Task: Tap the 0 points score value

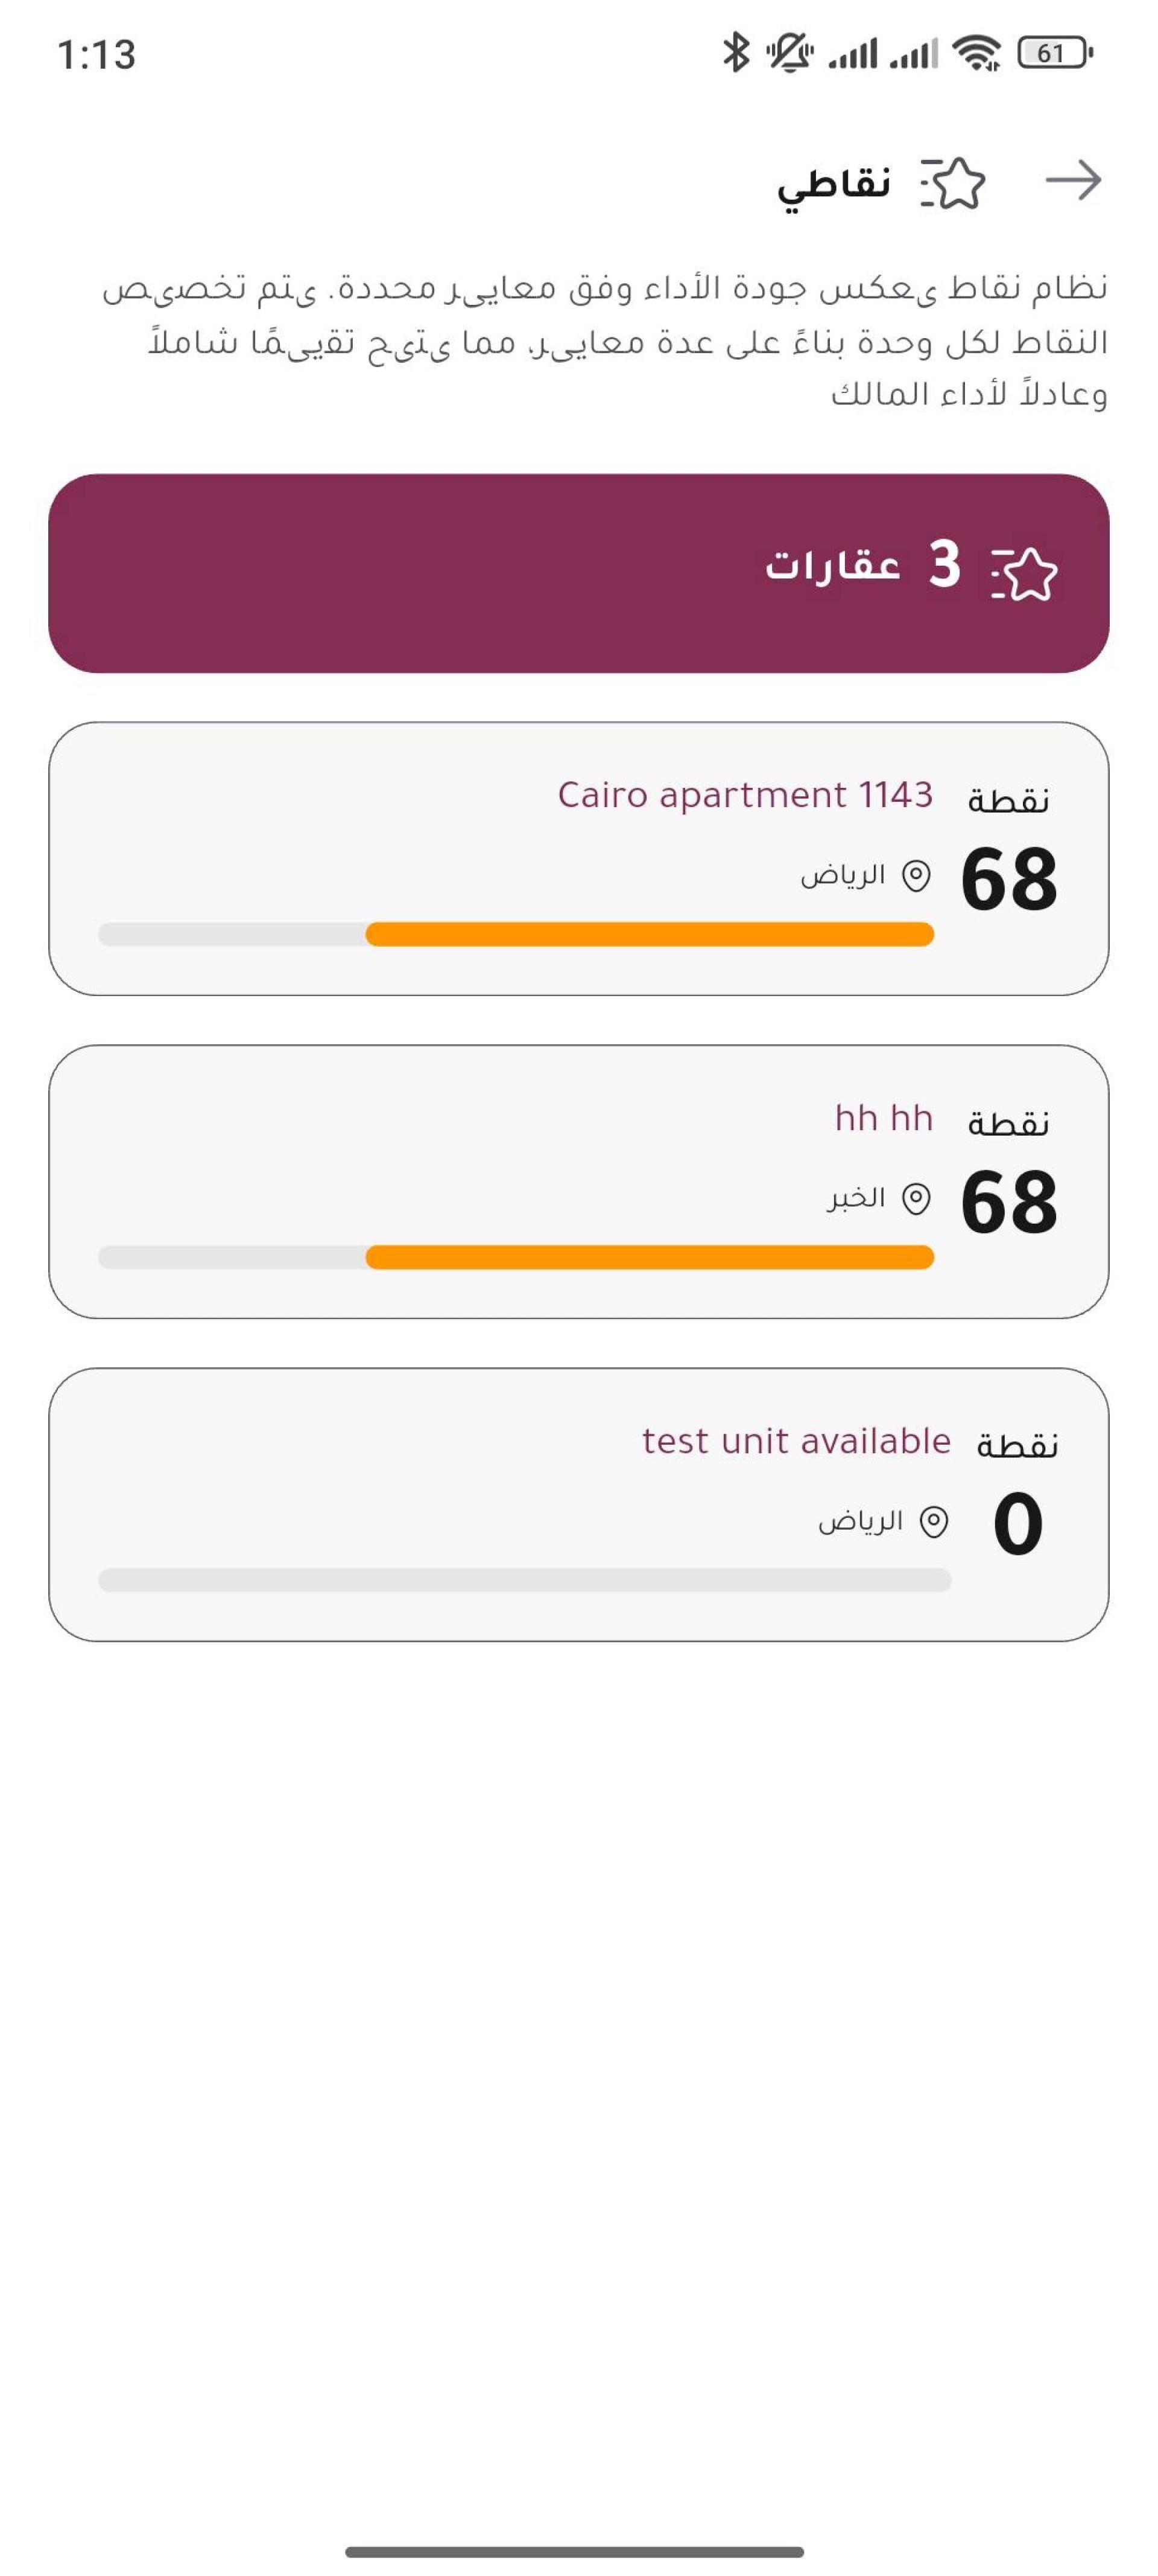Action: point(1018,1523)
